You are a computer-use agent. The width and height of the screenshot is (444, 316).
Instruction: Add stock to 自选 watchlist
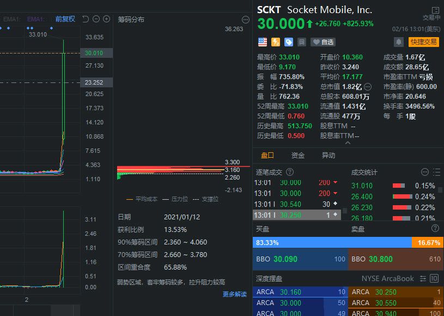(x=323, y=42)
